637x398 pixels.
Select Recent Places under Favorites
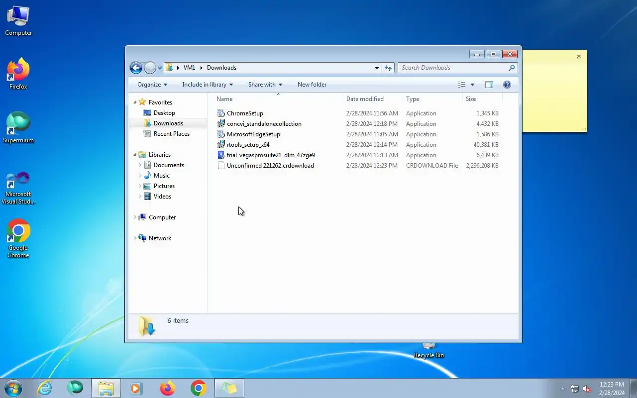[171, 134]
